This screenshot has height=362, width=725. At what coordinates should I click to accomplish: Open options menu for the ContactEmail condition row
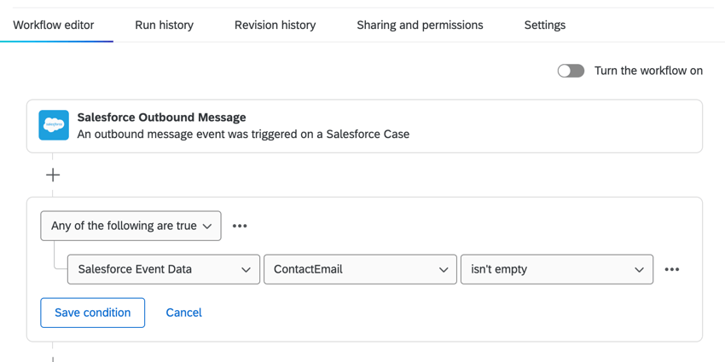(x=672, y=269)
